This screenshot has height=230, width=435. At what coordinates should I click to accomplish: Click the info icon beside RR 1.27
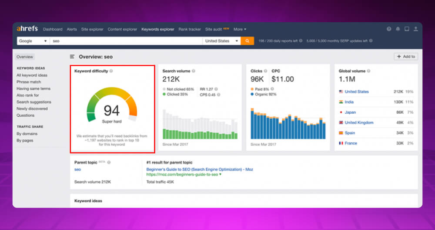pos(216,89)
